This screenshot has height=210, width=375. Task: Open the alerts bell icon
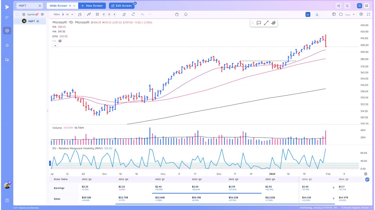click(x=186, y=14)
